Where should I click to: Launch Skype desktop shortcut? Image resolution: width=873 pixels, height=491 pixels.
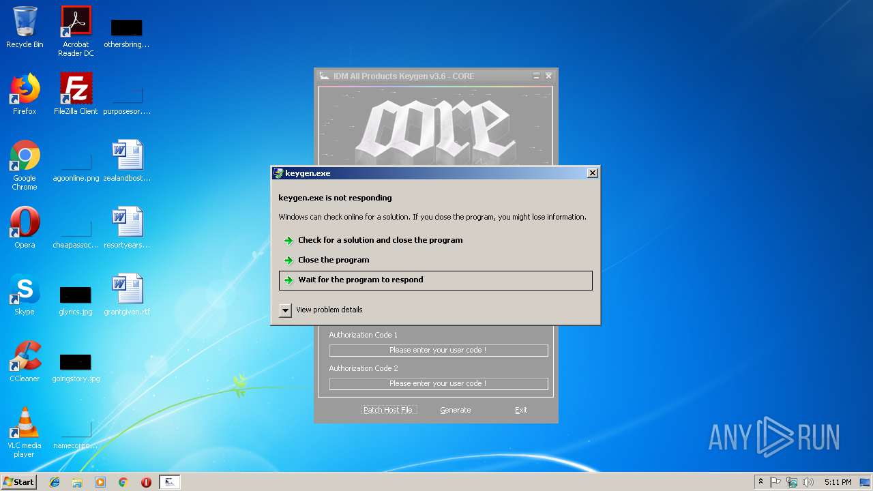tap(25, 295)
